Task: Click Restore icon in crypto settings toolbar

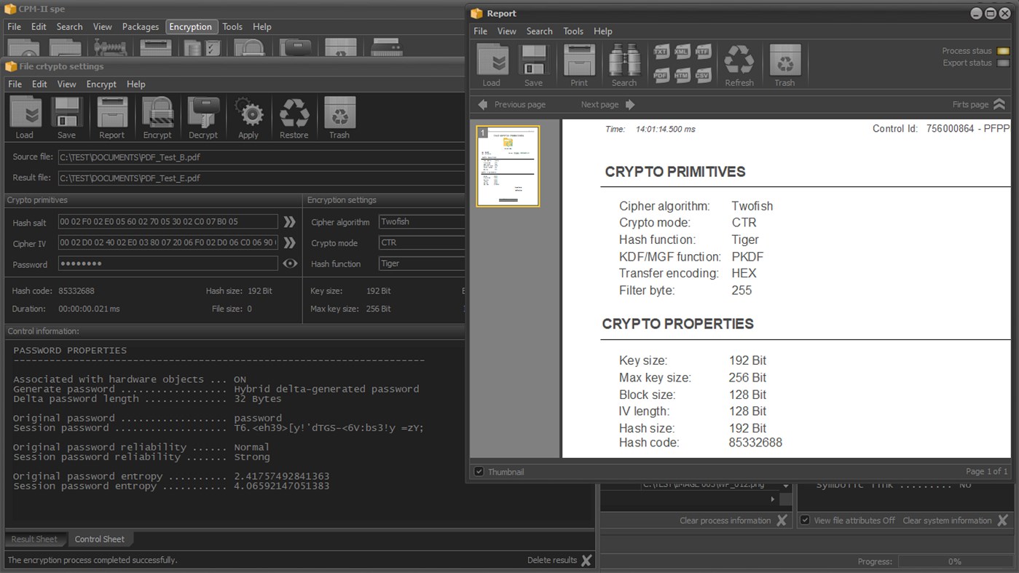Action: [x=294, y=116]
